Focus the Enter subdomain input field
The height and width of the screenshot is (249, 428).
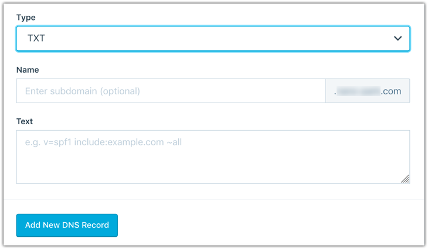[x=170, y=91]
